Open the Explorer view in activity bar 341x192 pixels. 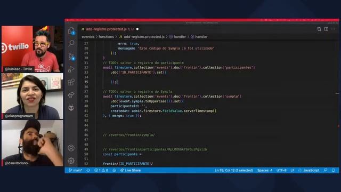tap(71, 31)
